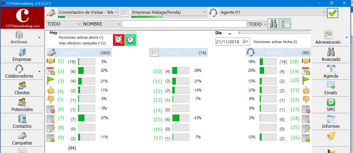Click the Posiciones activas fecha (2) text

pos(275,42)
